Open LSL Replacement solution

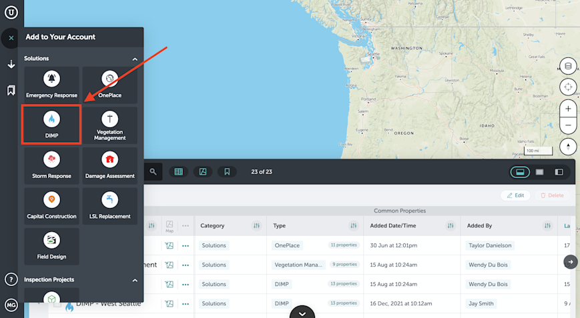point(110,206)
